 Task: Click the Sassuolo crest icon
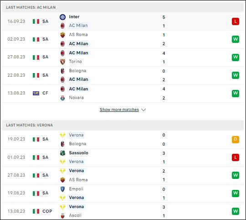tap(62, 153)
